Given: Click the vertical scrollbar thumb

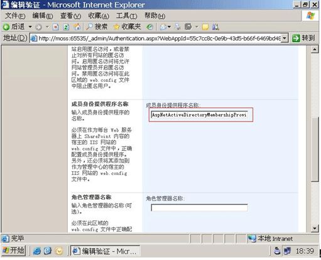Looking at the screenshot, I should [315, 149].
